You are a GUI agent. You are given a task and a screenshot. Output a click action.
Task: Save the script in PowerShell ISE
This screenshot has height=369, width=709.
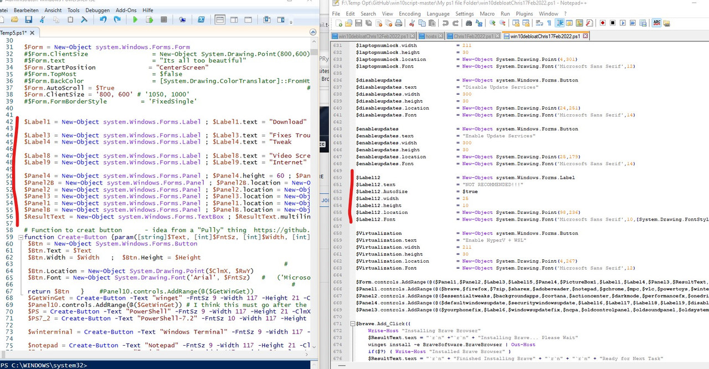click(28, 19)
